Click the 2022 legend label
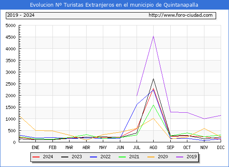Image resolution: width=229 pixels, height=167 pixels. tap(105, 157)
